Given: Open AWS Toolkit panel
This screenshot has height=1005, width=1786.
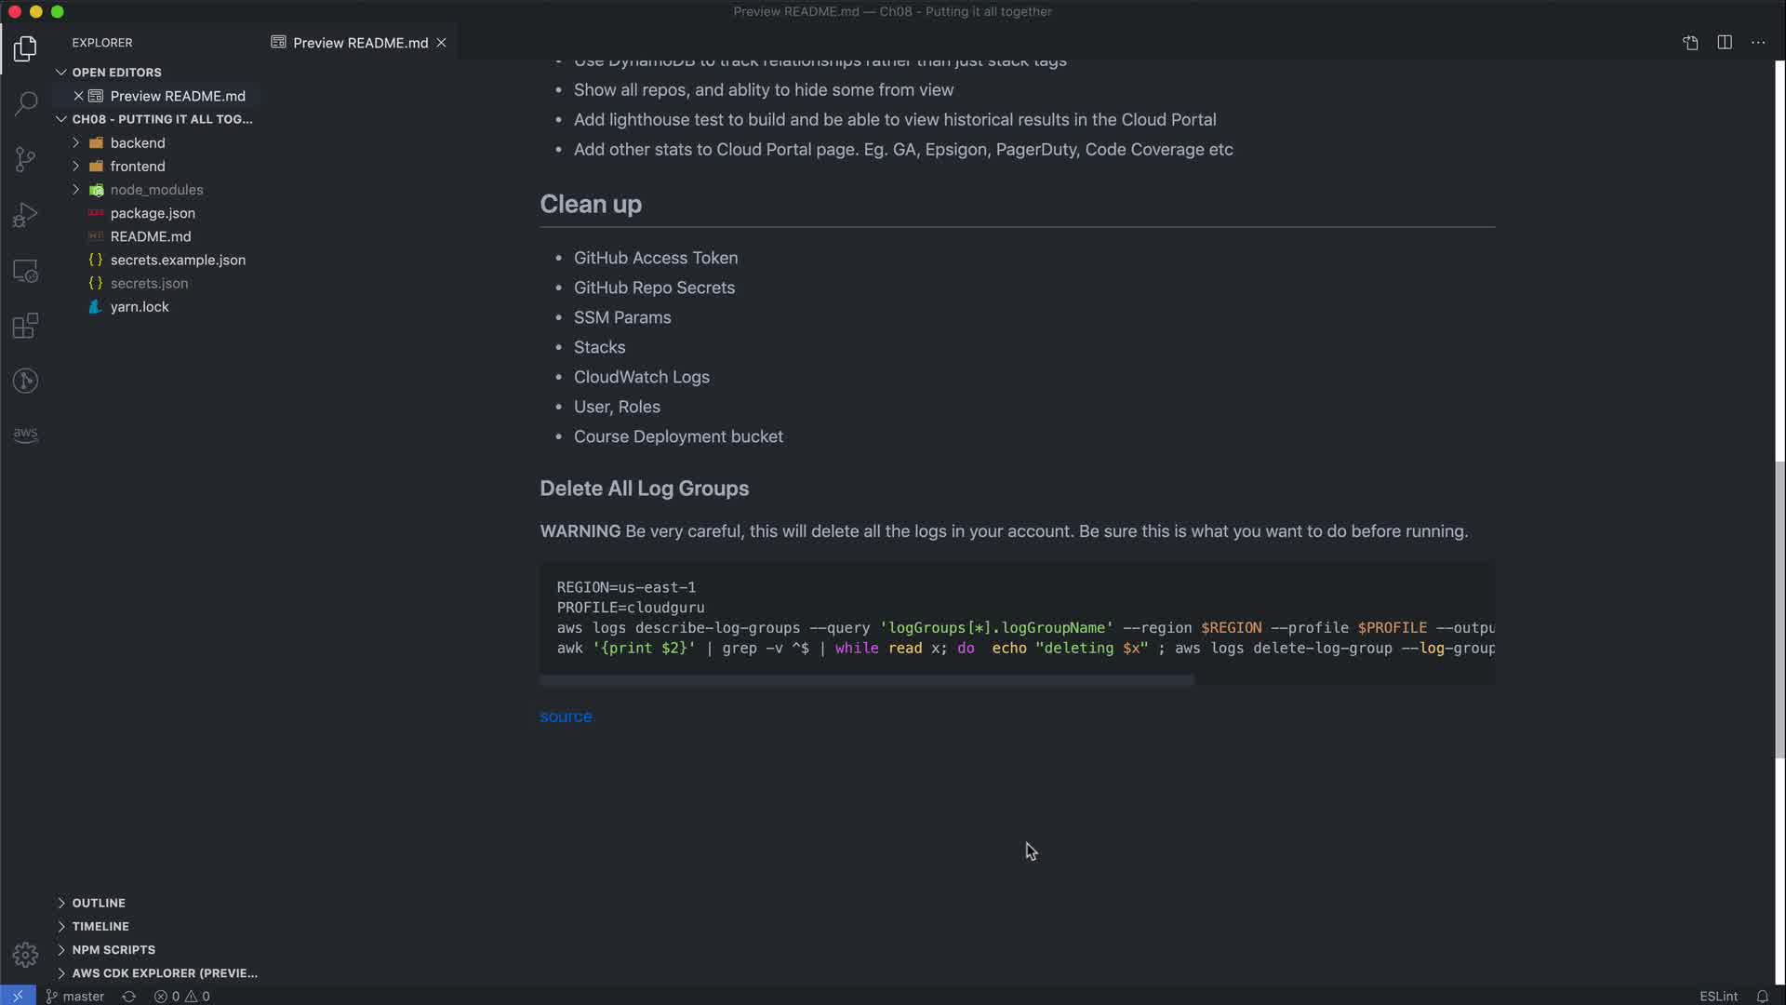Looking at the screenshot, I should tap(25, 435).
